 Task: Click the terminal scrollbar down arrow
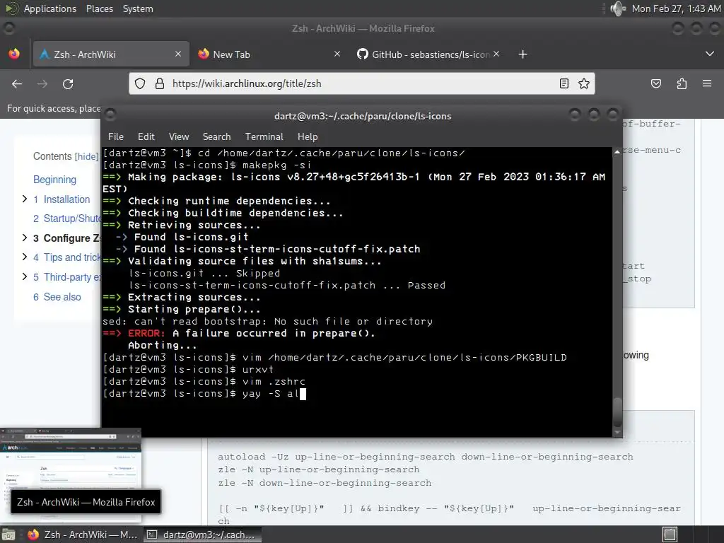(x=617, y=432)
